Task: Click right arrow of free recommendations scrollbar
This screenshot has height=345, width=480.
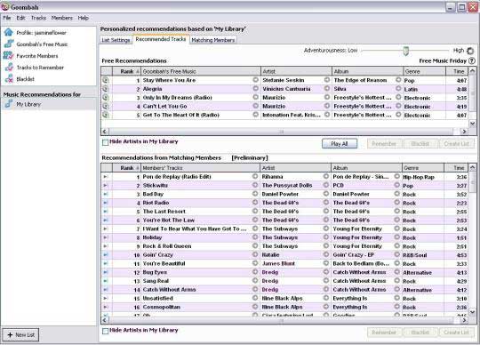Action: coord(464,132)
